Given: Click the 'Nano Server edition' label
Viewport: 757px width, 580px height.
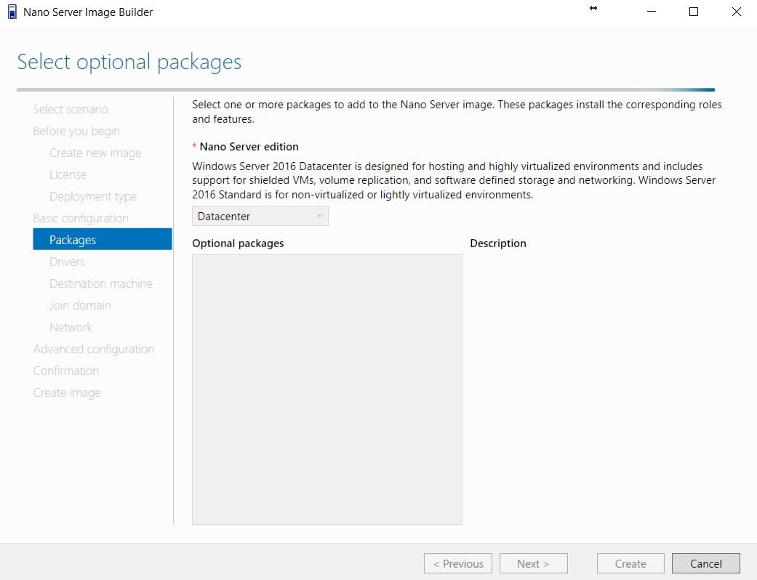Looking at the screenshot, I should click(249, 147).
